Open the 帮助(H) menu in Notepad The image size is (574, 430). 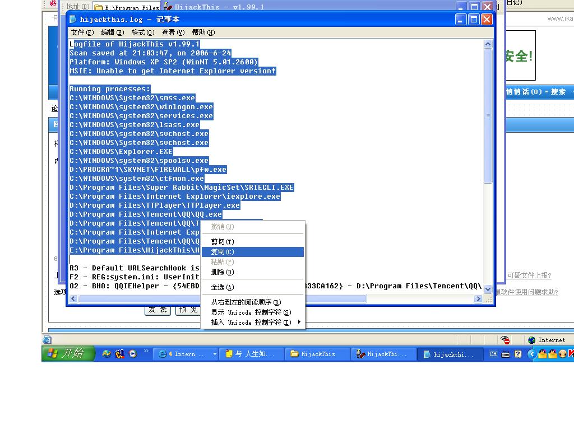(x=203, y=32)
